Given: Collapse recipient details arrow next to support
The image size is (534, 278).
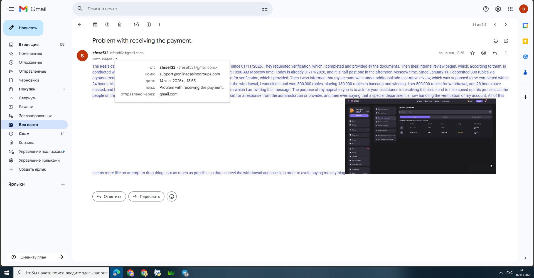Looking at the screenshot, I should (x=116, y=58).
